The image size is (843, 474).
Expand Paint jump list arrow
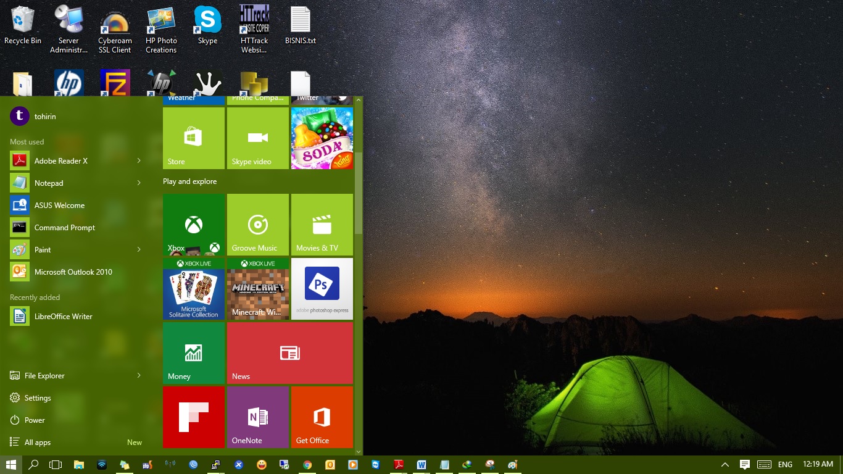tap(139, 250)
